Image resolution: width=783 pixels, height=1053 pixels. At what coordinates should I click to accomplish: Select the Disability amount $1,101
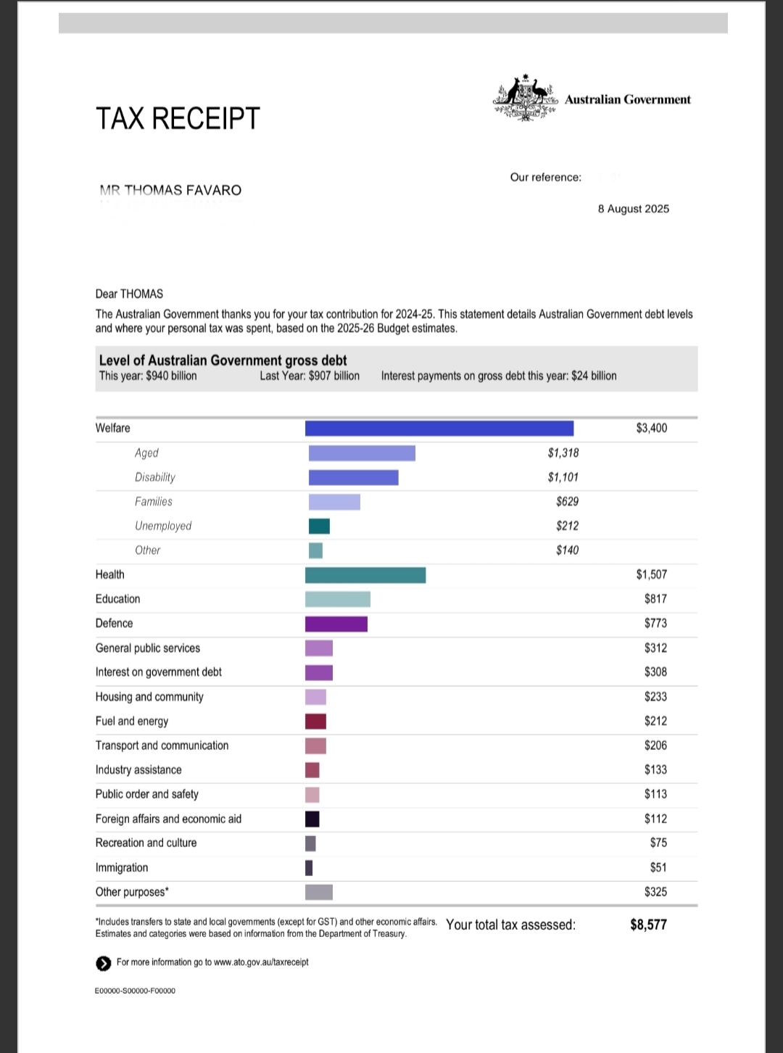click(x=563, y=477)
